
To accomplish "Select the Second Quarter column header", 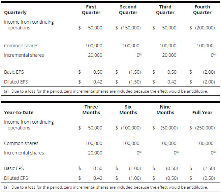I will coord(128,10).
